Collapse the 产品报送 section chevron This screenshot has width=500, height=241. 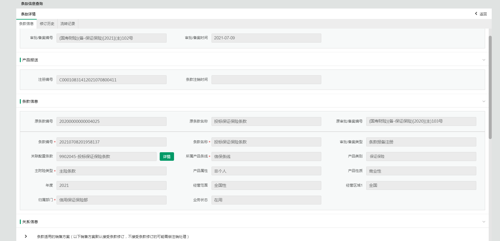pos(484,60)
